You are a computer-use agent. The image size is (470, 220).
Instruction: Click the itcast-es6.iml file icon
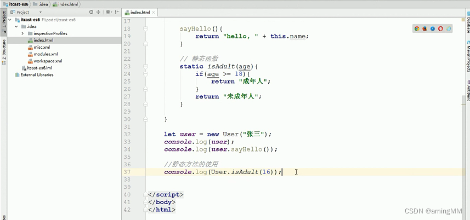(x=24, y=68)
